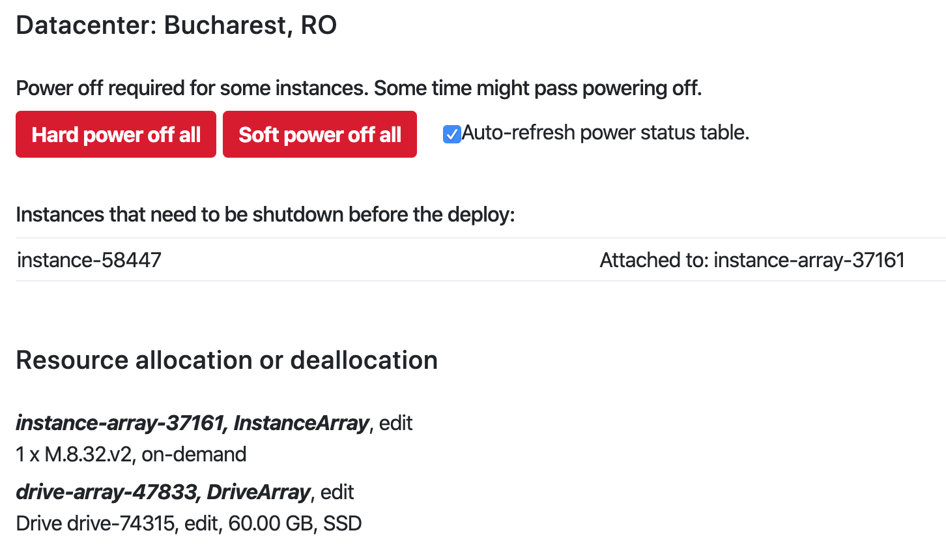Click the bold instance-array-37161 name
Viewport: 946px width, 550px height.
click(120, 423)
